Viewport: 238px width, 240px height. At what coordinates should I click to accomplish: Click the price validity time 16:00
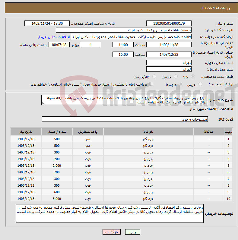[x=123, y=54]
